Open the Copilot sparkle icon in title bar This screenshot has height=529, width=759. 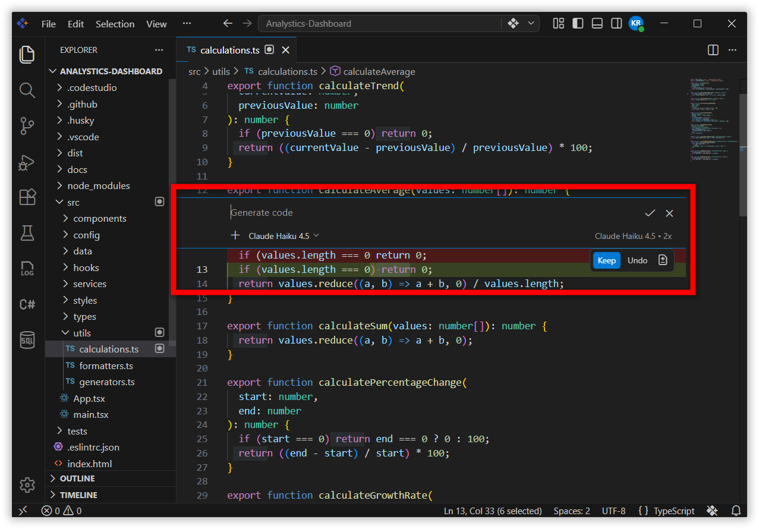(x=513, y=24)
